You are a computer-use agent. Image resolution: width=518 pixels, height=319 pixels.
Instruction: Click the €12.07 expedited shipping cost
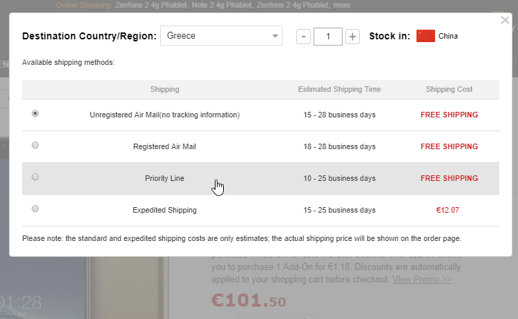pyautogui.click(x=449, y=210)
